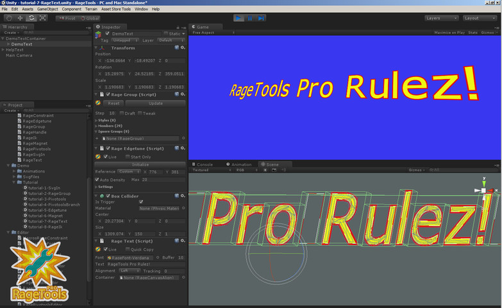Toggle the DemoText active checkbox
502x308 pixels.
click(x=108, y=33)
